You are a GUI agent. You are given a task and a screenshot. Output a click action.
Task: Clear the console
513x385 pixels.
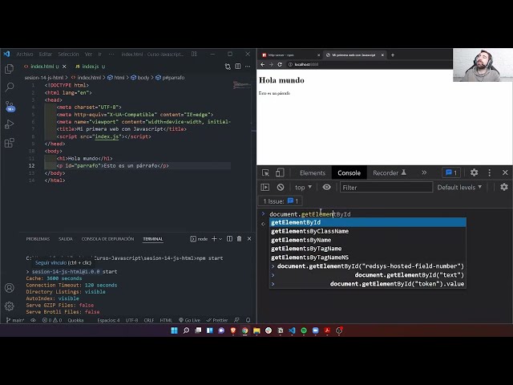coord(281,187)
